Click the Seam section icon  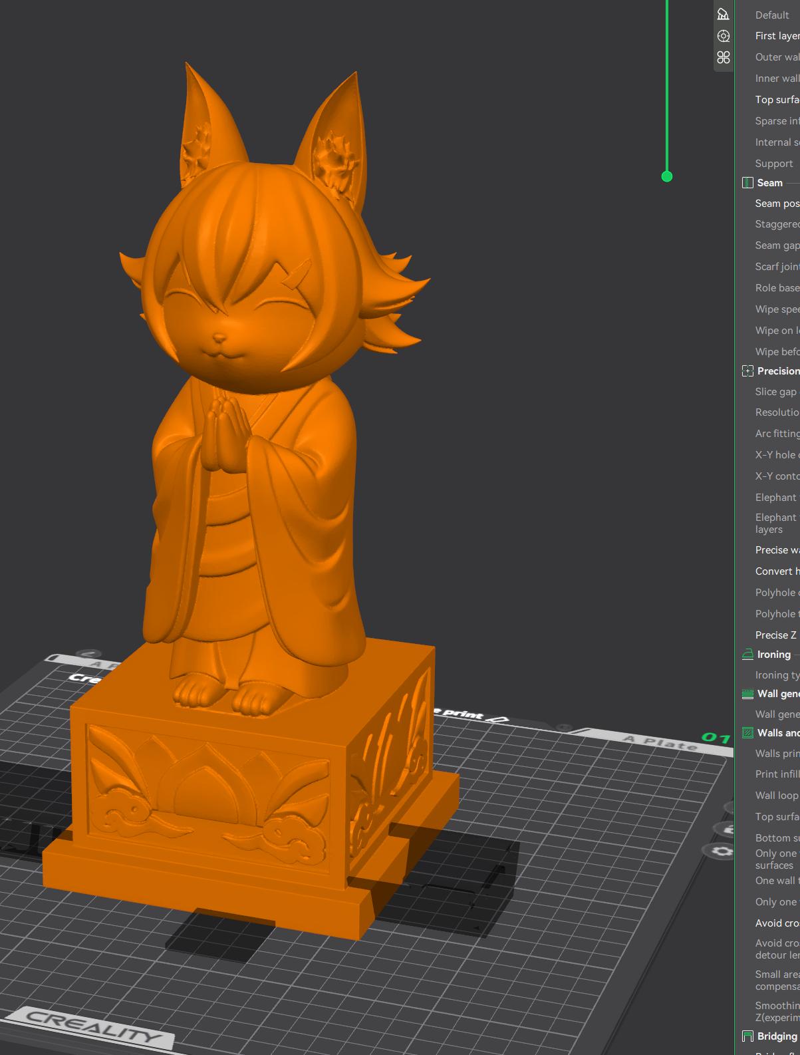click(747, 183)
